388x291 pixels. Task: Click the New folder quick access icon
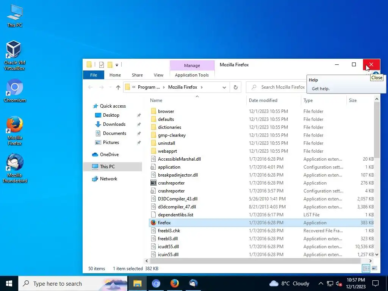pyautogui.click(x=110, y=65)
